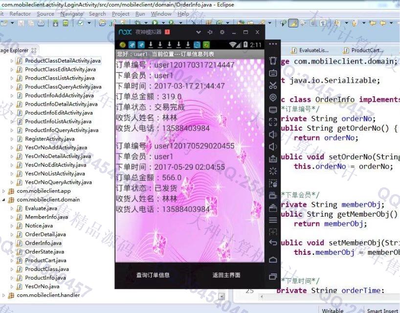The width and height of the screenshot is (400, 313).
Task: Open Navigate menu
Action: point(71,14)
